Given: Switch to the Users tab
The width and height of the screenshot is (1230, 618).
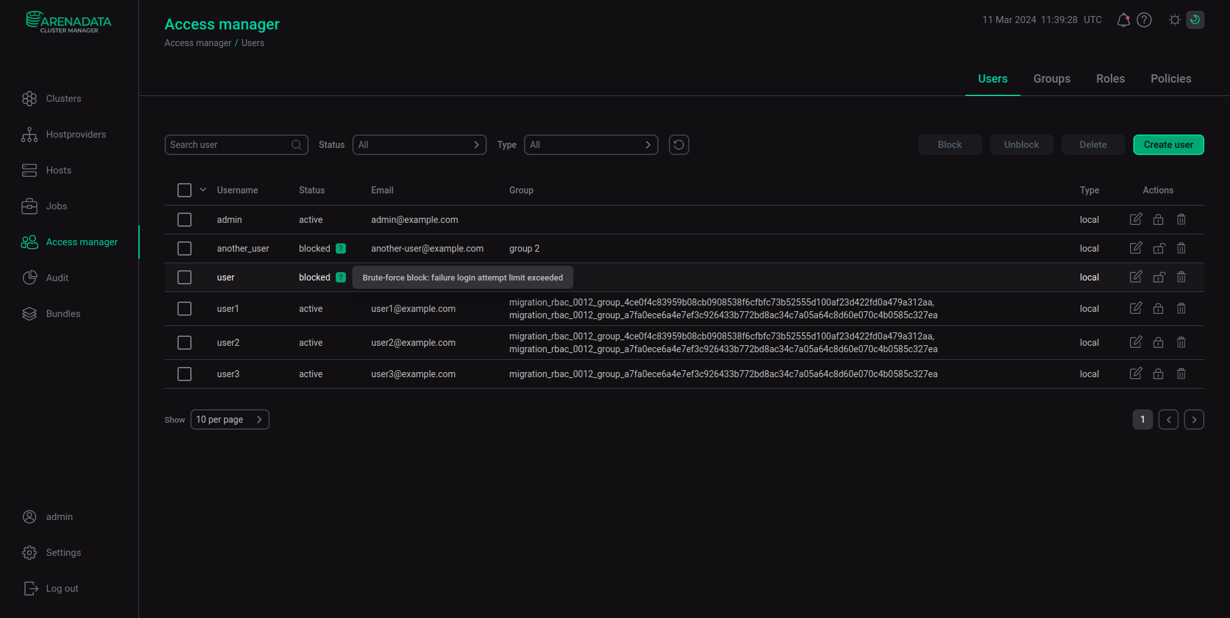Looking at the screenshot, I should [x=993, y=79].
